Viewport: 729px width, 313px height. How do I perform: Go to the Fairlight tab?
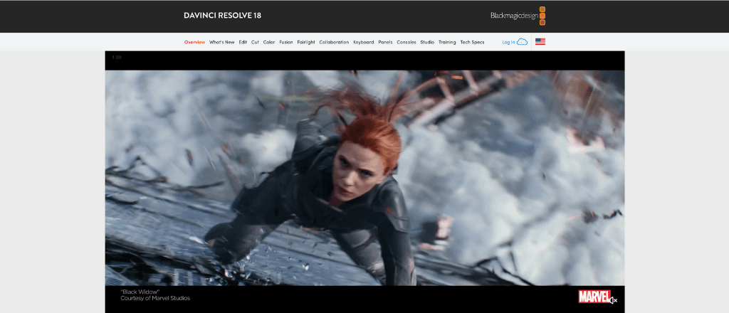[x=306, y=42]
